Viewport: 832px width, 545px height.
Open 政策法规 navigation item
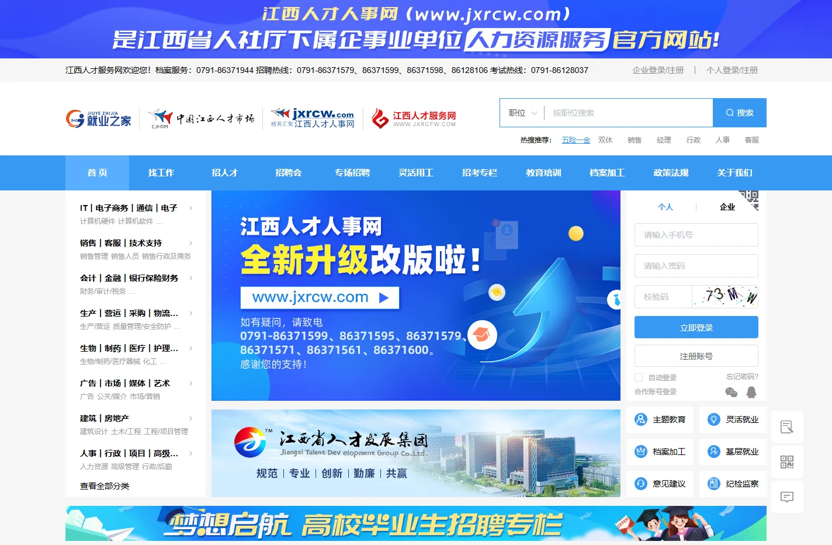(671, 173)
